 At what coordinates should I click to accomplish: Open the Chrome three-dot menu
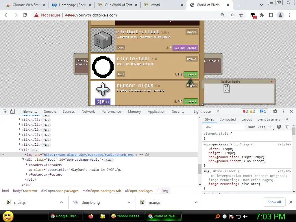pyautogui.click(x=290, y=15)
